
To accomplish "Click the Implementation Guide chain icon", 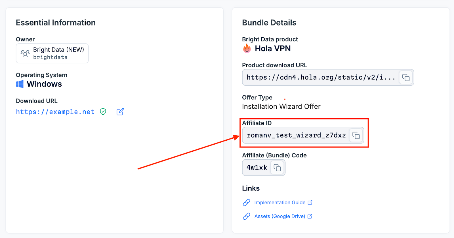I will point(247,203).
